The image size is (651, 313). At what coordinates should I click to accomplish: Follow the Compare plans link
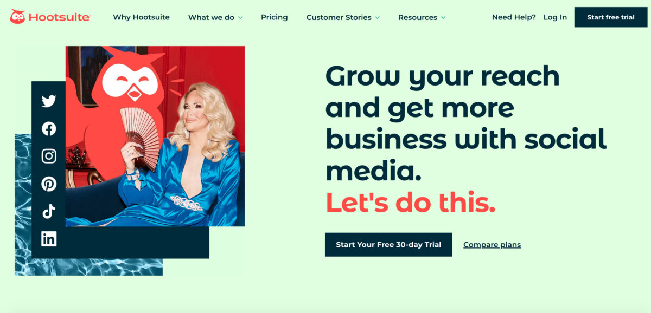pyautogui.click(x=492, y=245)
